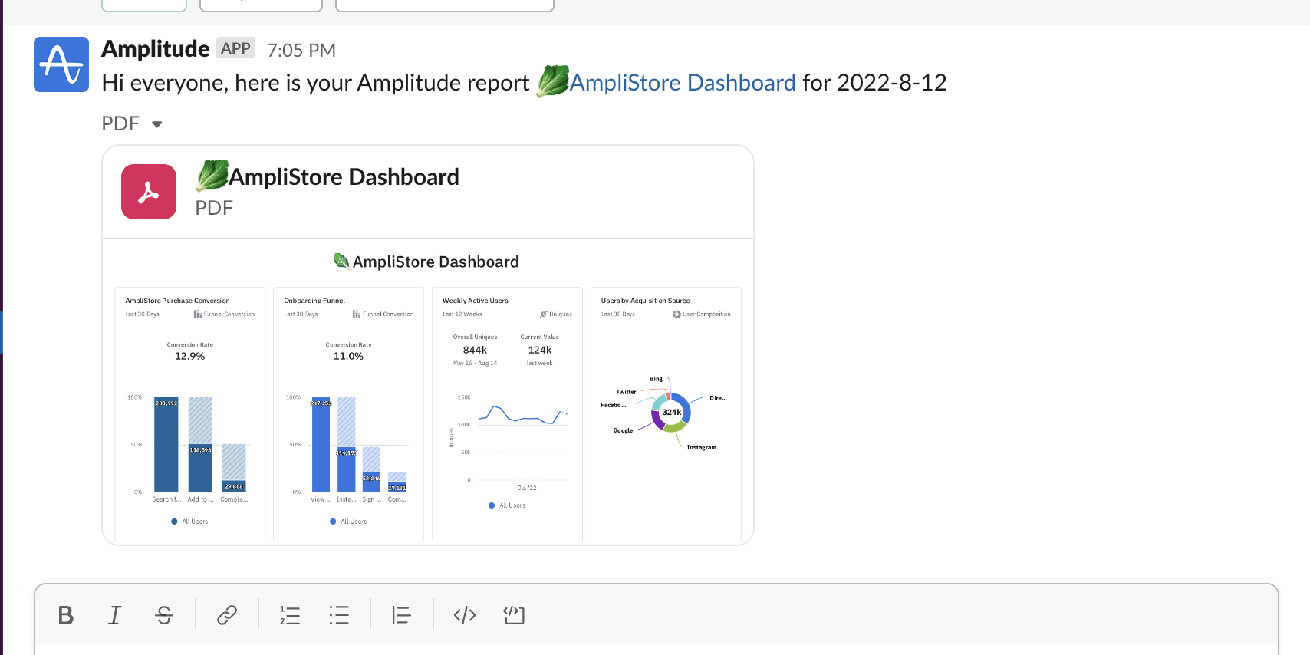The width and height of the screenshot is (1310, 655).
Task: Insert a link with the link icon
Action: click(x=227, y=615)
